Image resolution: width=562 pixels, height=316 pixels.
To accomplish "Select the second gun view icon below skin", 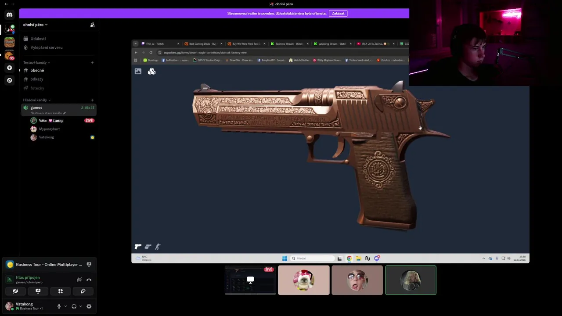I will (148, 247).
